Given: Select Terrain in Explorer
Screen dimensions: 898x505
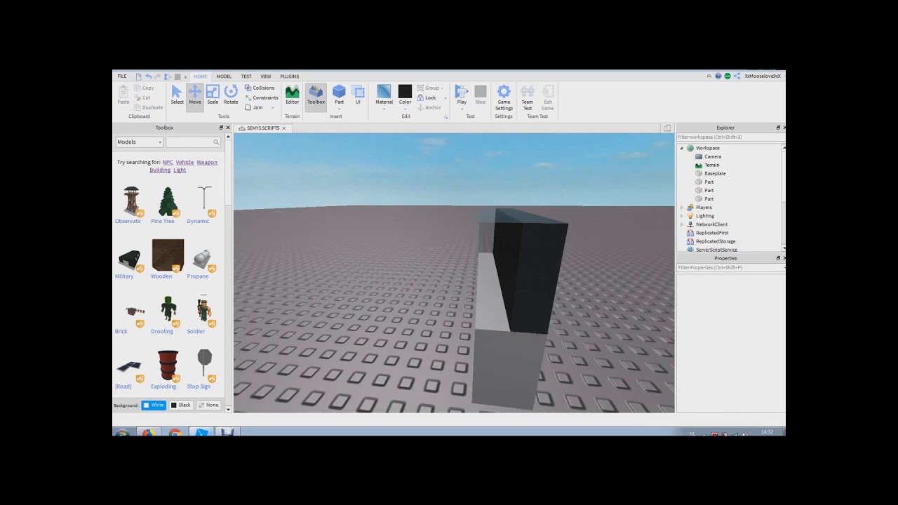Looking at the screenshot, I should point(712,165).
